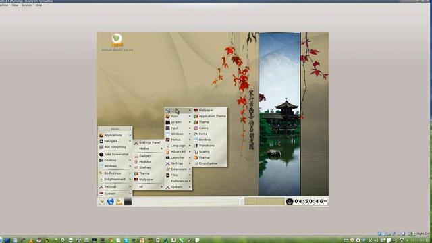Expand Desktop in the Main menu
Viewport: 432px width, 243px height.
coord(115,160)
